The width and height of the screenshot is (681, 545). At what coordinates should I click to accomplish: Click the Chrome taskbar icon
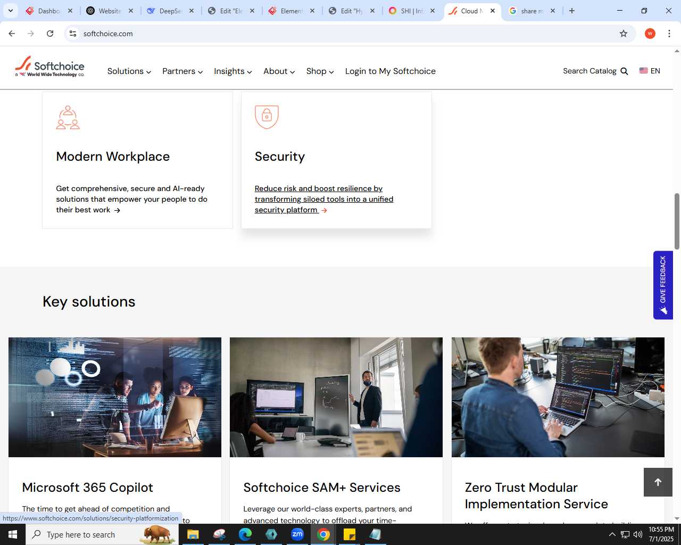point(323,534)
